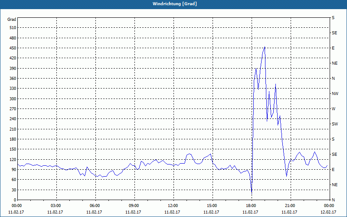
Task: Click the 18:00 x-axis time label
Action: (252, 206)
